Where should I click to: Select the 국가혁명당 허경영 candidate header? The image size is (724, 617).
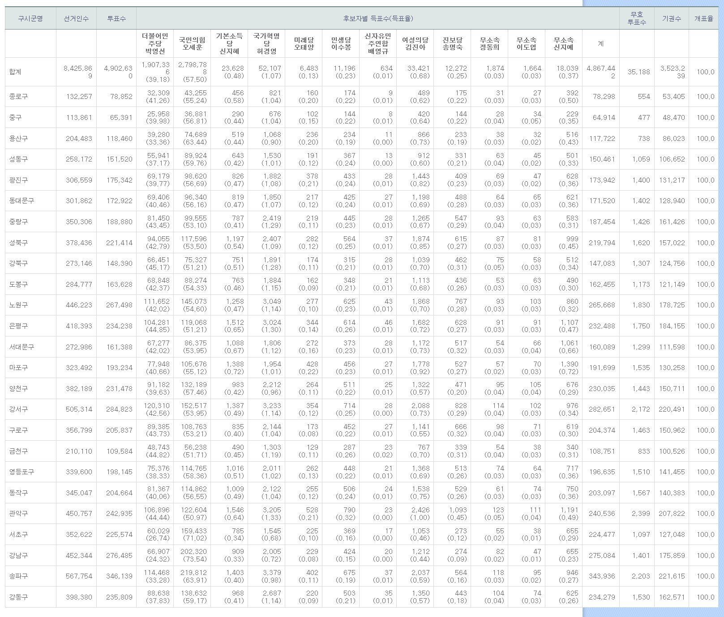coord(266,43)
